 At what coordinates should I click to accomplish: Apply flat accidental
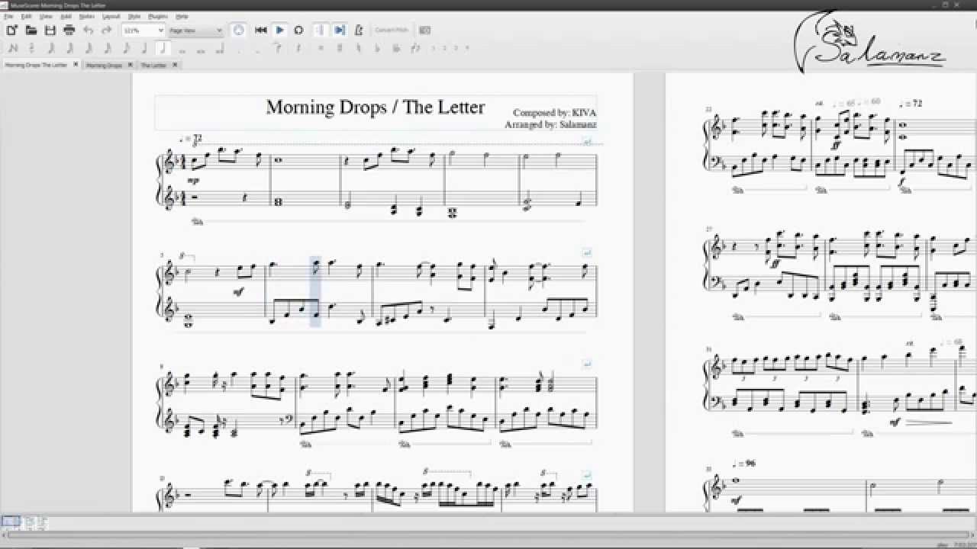click(x=377, y=48)
